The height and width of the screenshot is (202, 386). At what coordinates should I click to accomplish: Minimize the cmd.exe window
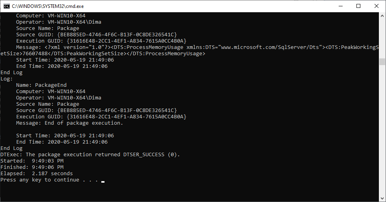(x=341, y=6)
